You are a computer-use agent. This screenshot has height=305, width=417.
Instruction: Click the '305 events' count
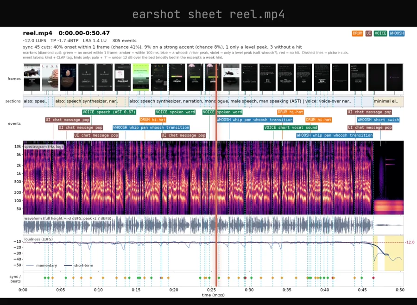click(124, 41)
